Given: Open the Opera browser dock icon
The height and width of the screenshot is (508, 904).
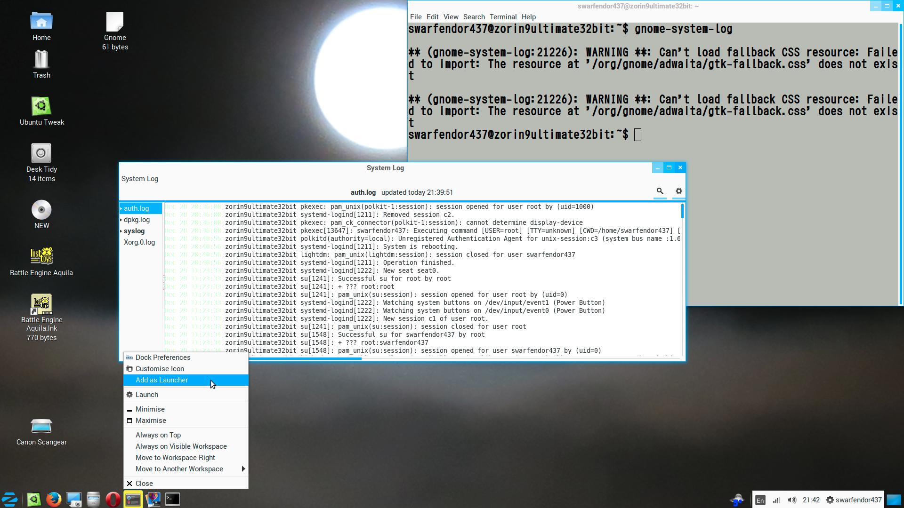Looking at the screenshot, I should [x=113, y=499].
